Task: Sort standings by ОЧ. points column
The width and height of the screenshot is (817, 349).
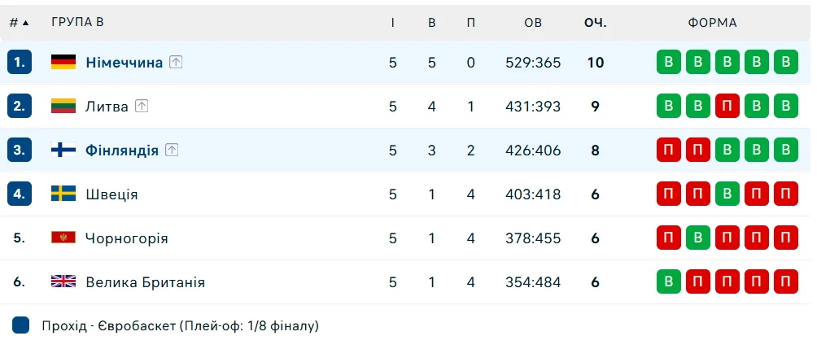Action: pyautogui.click(x=595, y=23)
